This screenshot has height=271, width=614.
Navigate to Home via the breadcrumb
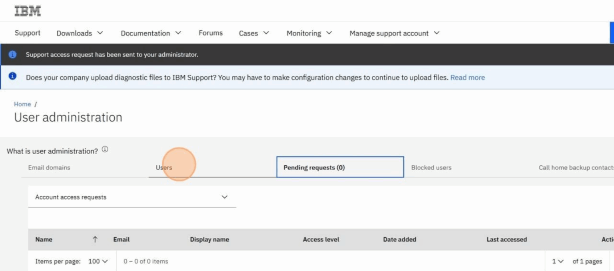coord(22,104)
